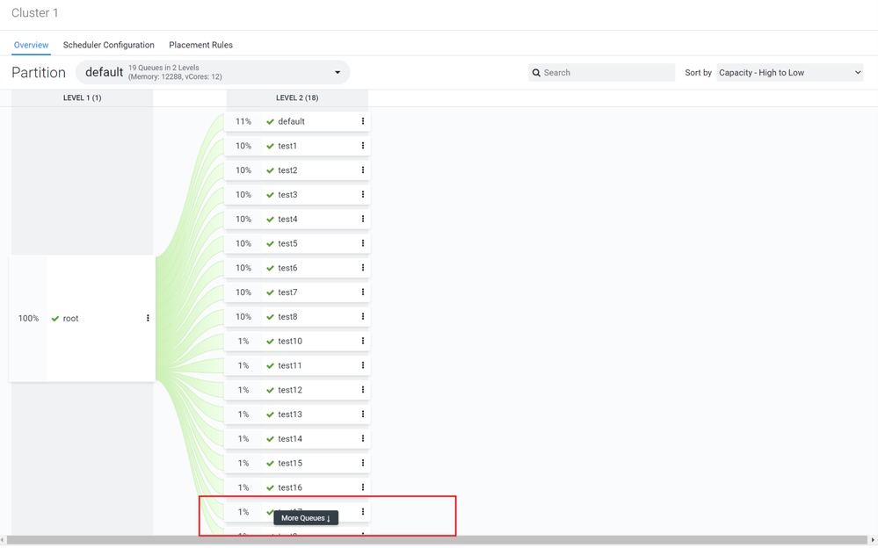The width and height of the screenshot is (878, 548).
Task: Open kebab menu for test11 queue
Action: coord(363,365)
